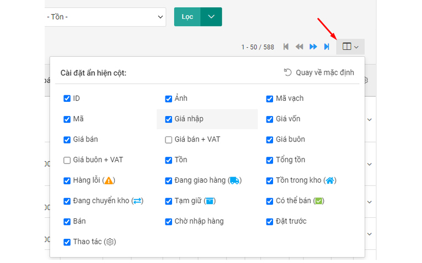Open the Lọc button dropdown arrow
The height and width of the screenshot is (263, 422).
(x=211, y=17)
